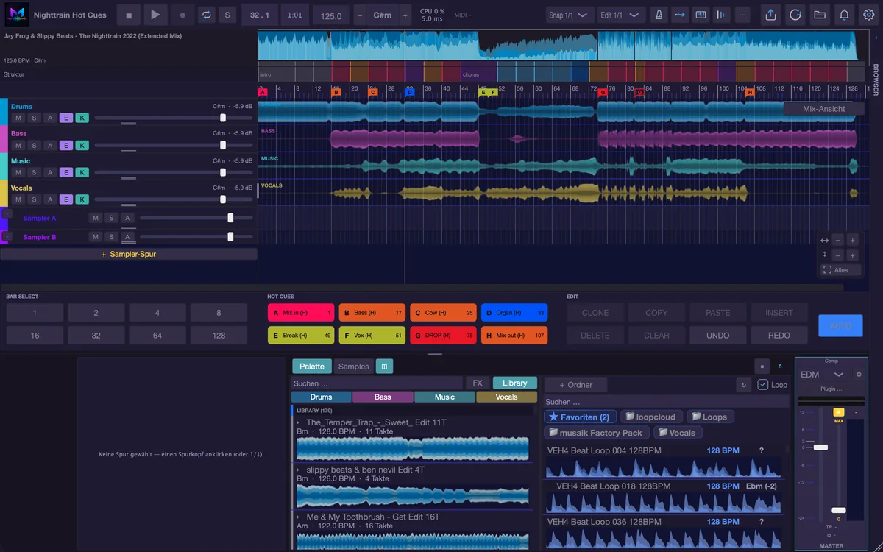Open the compressor settings gear next to EDM
Screen dimensions: 883x552
pos(859,375)
